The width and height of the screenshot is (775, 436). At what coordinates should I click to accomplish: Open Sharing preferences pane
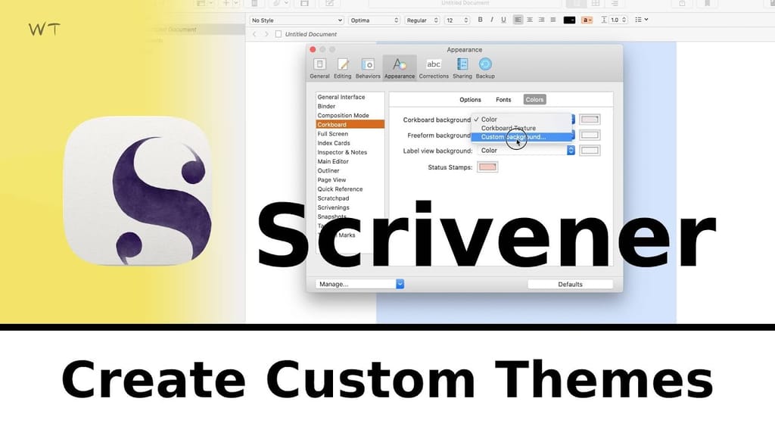462,68
